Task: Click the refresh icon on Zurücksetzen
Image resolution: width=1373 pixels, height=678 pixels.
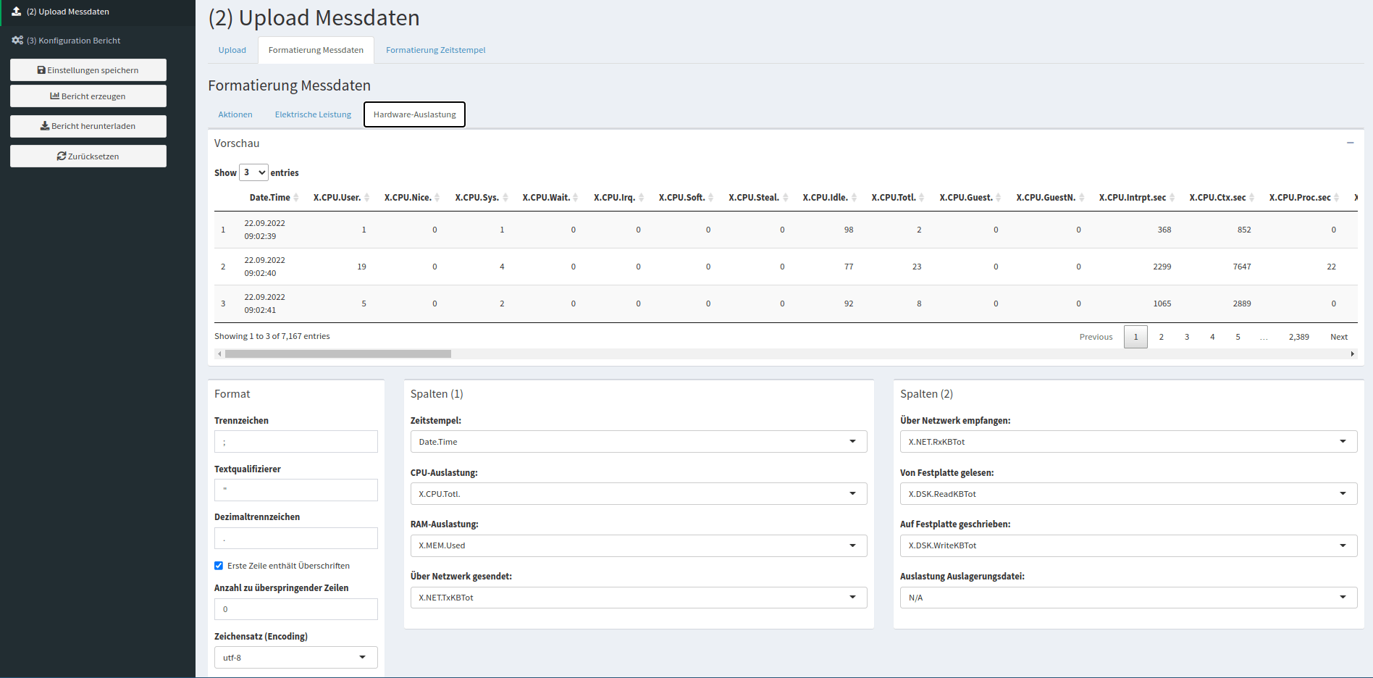Action: (x=62, y=156)
